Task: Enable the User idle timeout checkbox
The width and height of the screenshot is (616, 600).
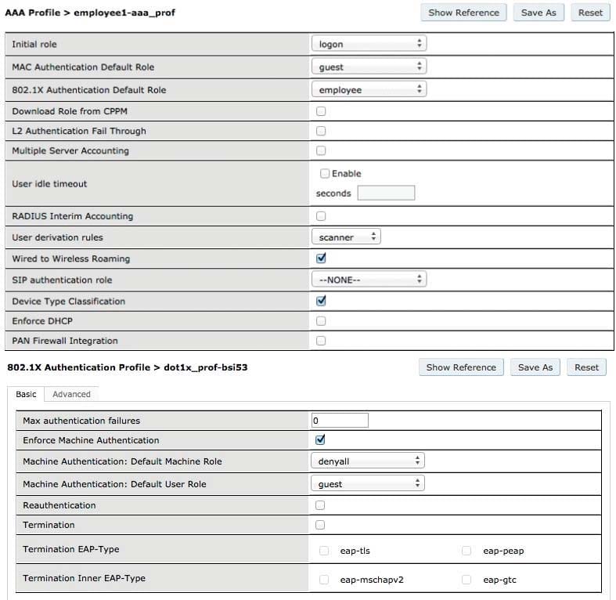Action: pyautogui.click(x=325, y=173)
